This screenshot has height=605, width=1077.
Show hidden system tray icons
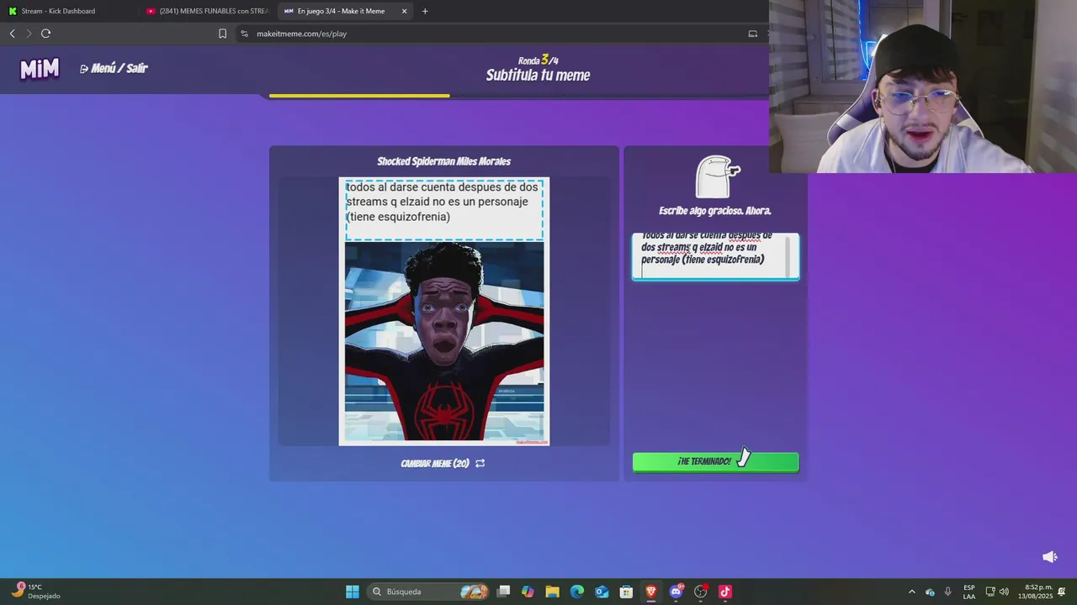point(911,592)
